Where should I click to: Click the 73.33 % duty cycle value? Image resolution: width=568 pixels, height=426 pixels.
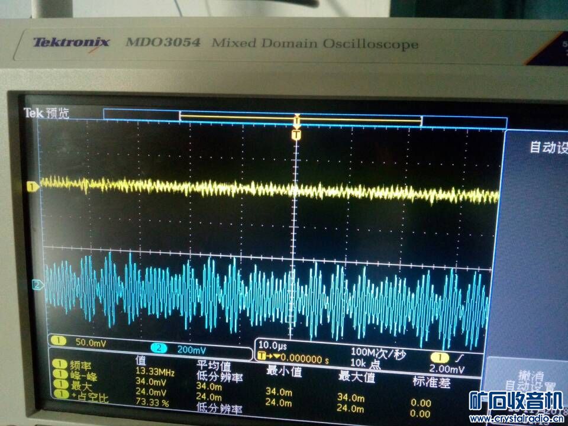click(x=152, y=402)
